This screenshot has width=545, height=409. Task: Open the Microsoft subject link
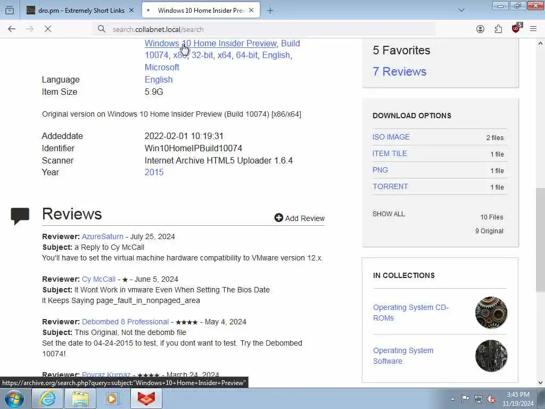click(162, 68)
